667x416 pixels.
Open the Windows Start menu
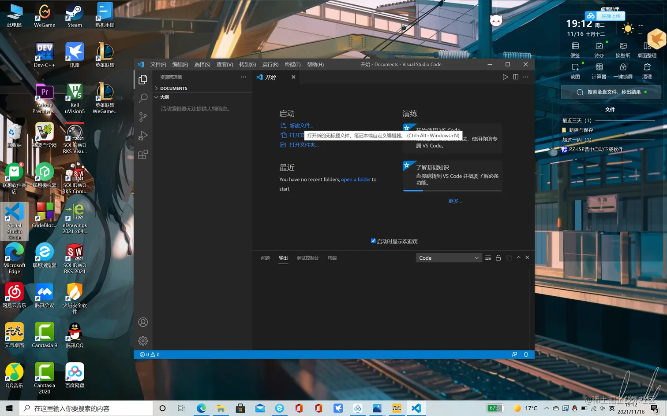(9, 408)
